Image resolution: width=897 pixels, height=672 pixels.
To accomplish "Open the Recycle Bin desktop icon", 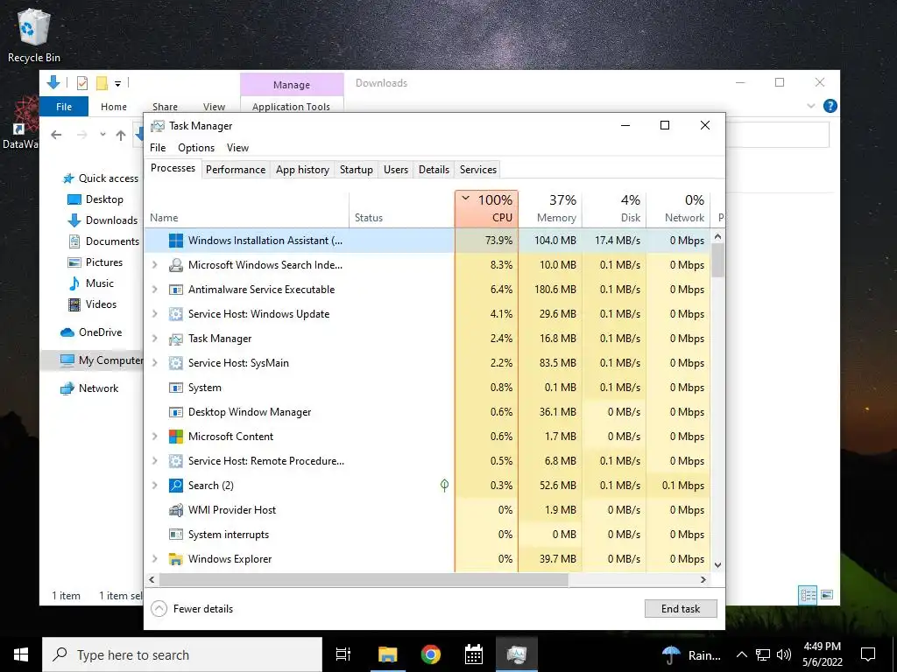I will 34,34.
